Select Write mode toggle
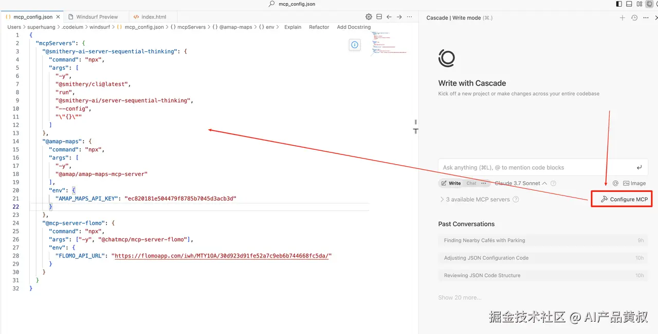658x334 pixels. tap(451, 183)
